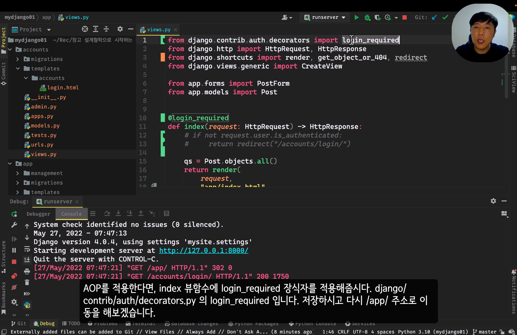Click the locate-file crosshair icon in Project panel

pos(85,29)
